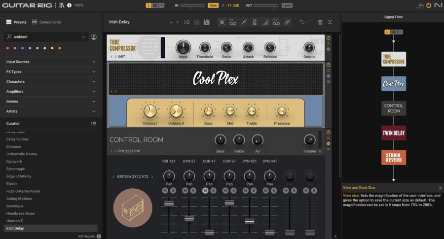This screenshot has height=239, width=444.
Task: Select the Echomagic preset
Action: coord(16,169)
